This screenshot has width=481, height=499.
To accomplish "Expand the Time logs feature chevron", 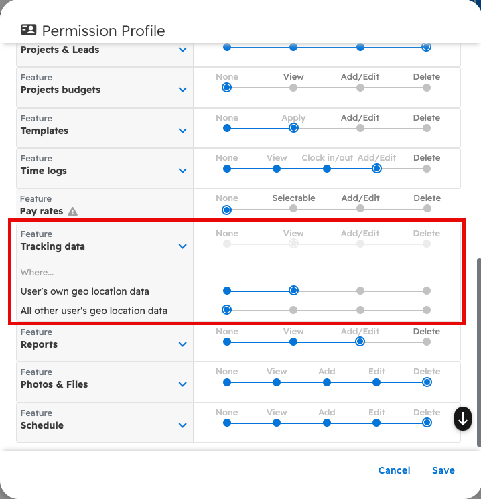I will click(183, 171).
